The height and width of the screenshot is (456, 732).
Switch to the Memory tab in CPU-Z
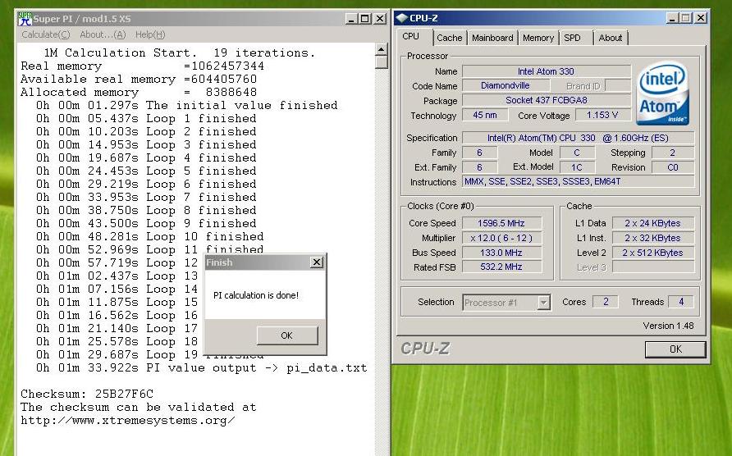(538, 38)
